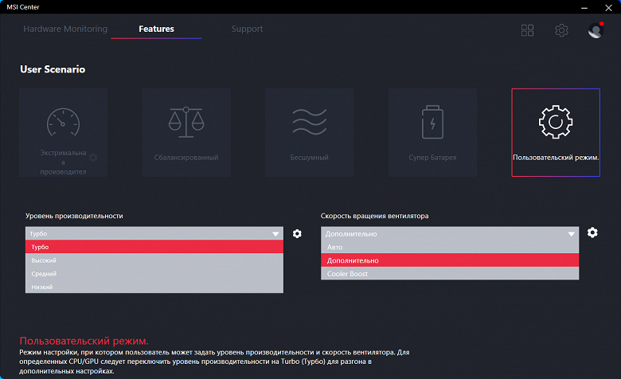This screenshot has height=379, width=621.
Task: Choose Низкий performance level
Action: (154, 287)
